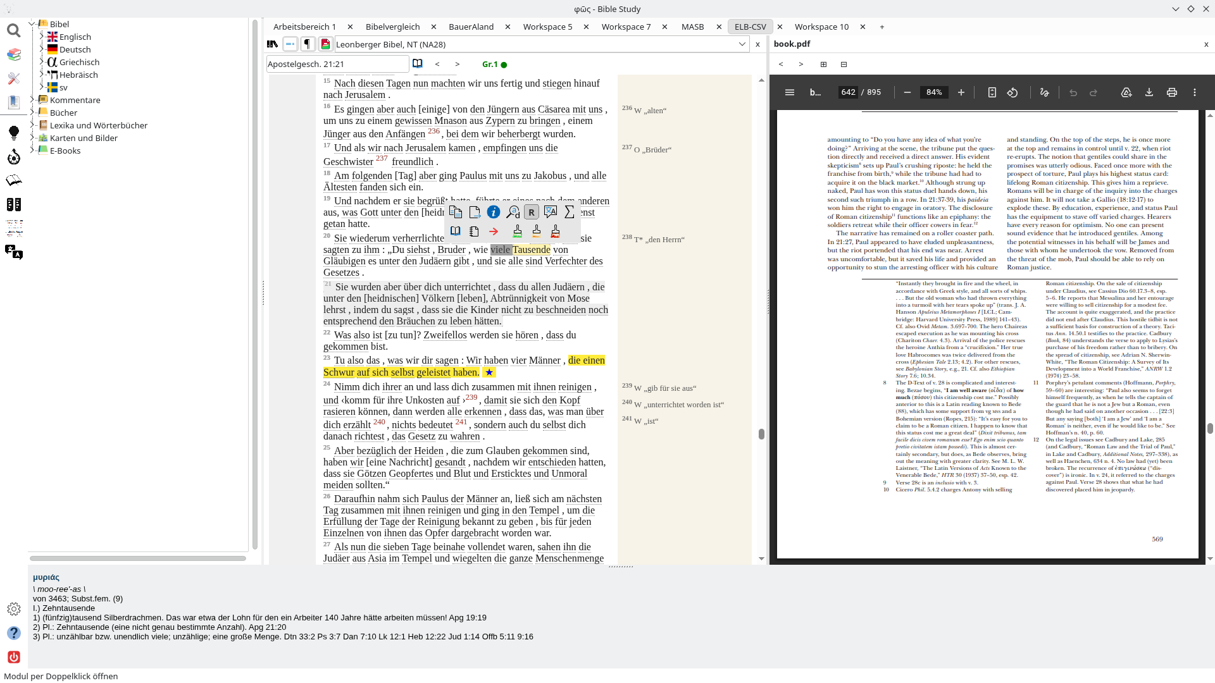Open the settings gear in the sidebar
The image size is (1215, 683).
13,609
